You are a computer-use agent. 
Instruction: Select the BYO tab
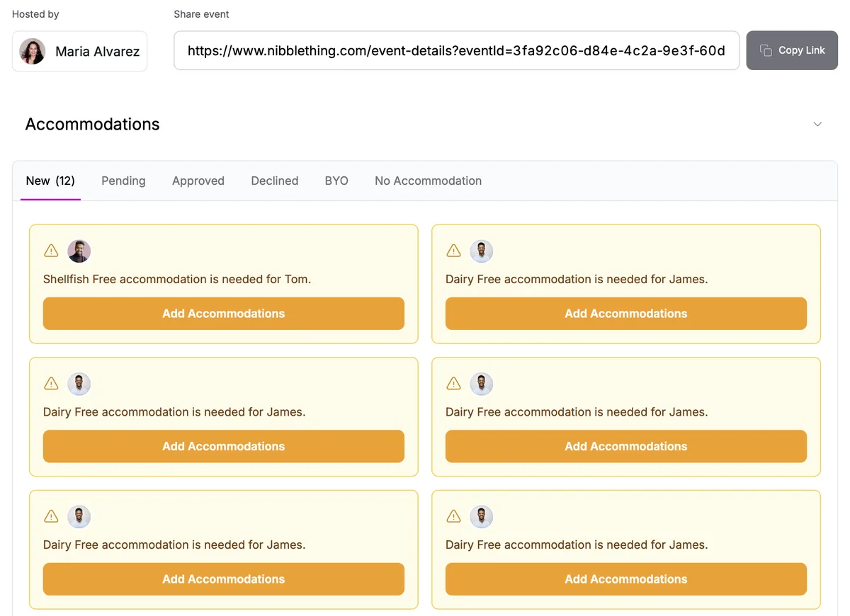[336, 181]
